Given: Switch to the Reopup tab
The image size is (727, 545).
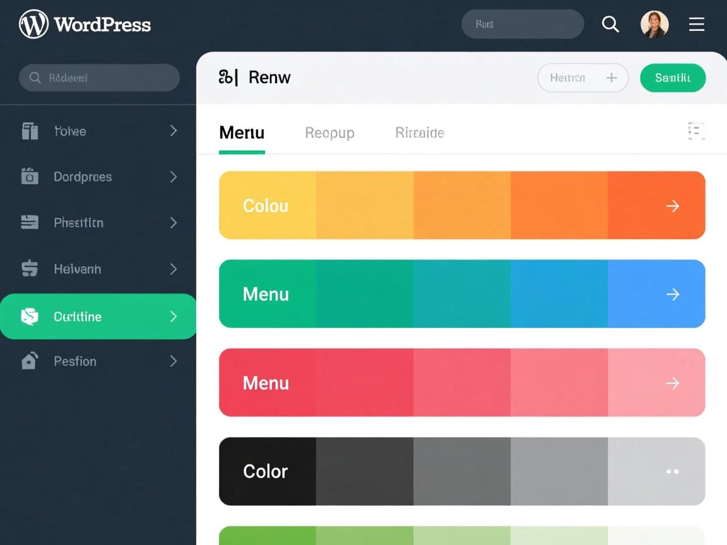Looking at the screenshot, I should [329, 133].
